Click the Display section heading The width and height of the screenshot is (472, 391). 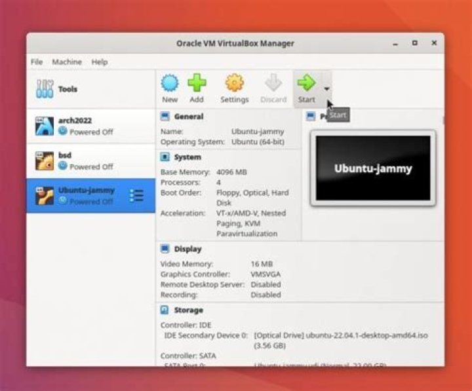coord(188,249)
